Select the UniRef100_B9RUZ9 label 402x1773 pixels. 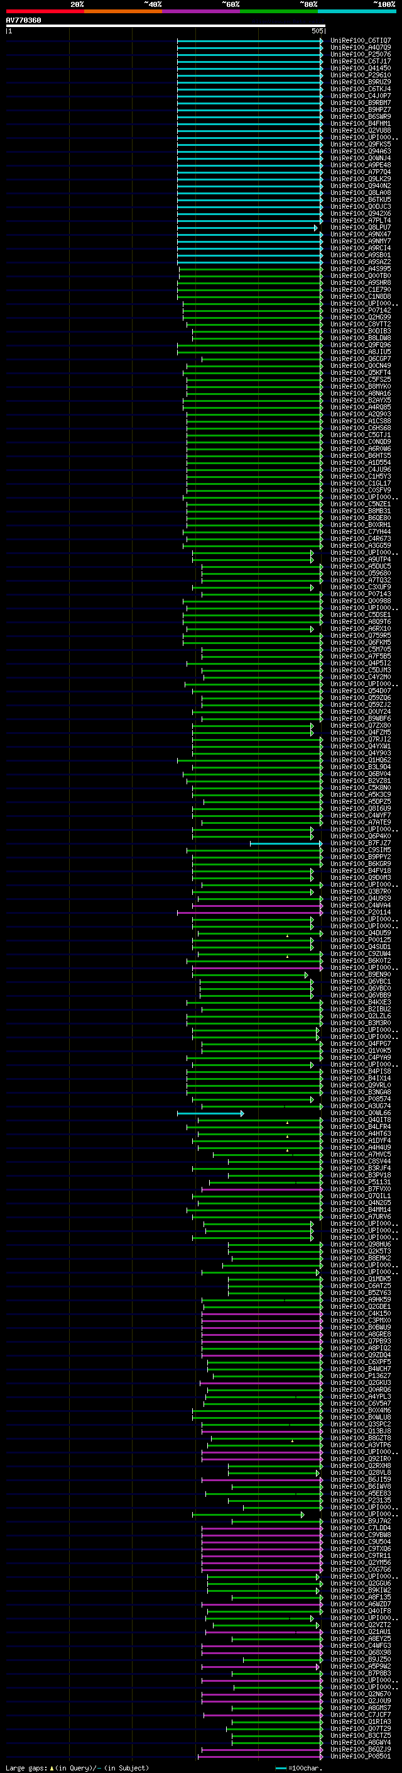tap(360, 82)
